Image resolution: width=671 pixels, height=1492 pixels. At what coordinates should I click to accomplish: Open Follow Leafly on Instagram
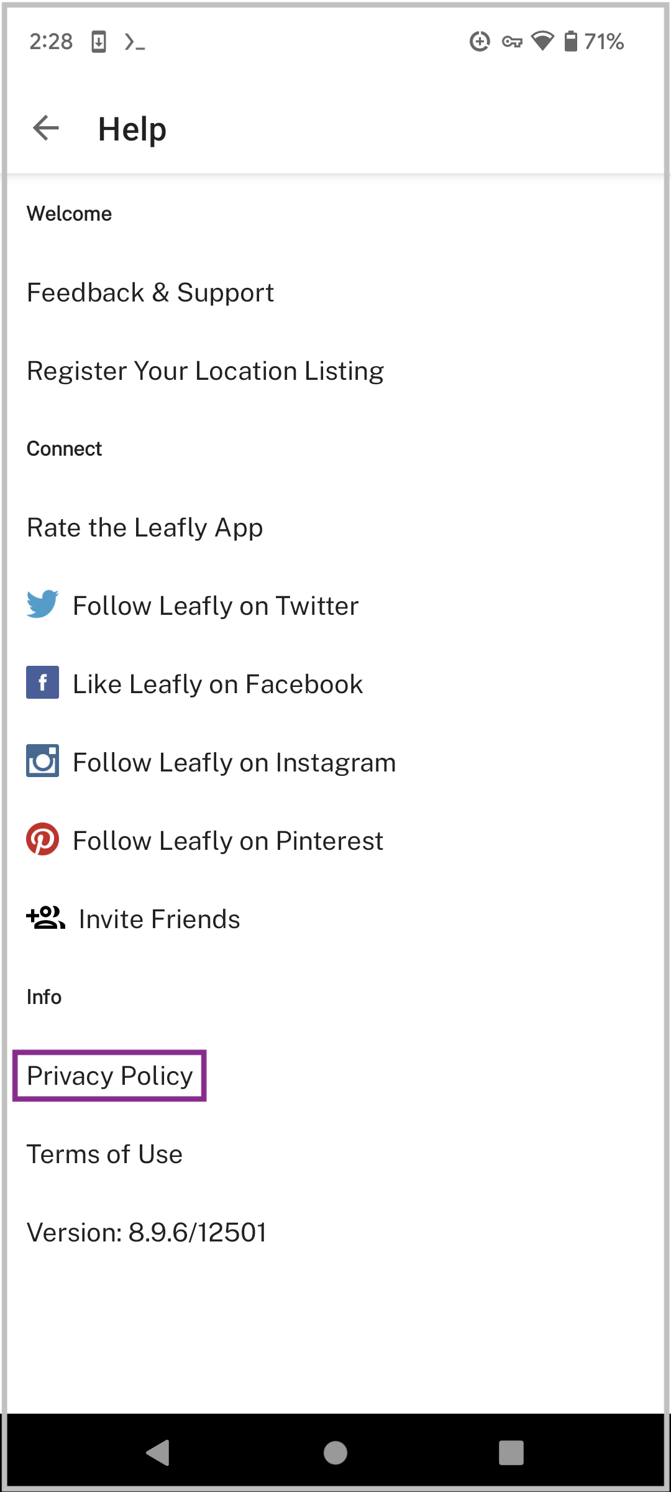(234, 763)
